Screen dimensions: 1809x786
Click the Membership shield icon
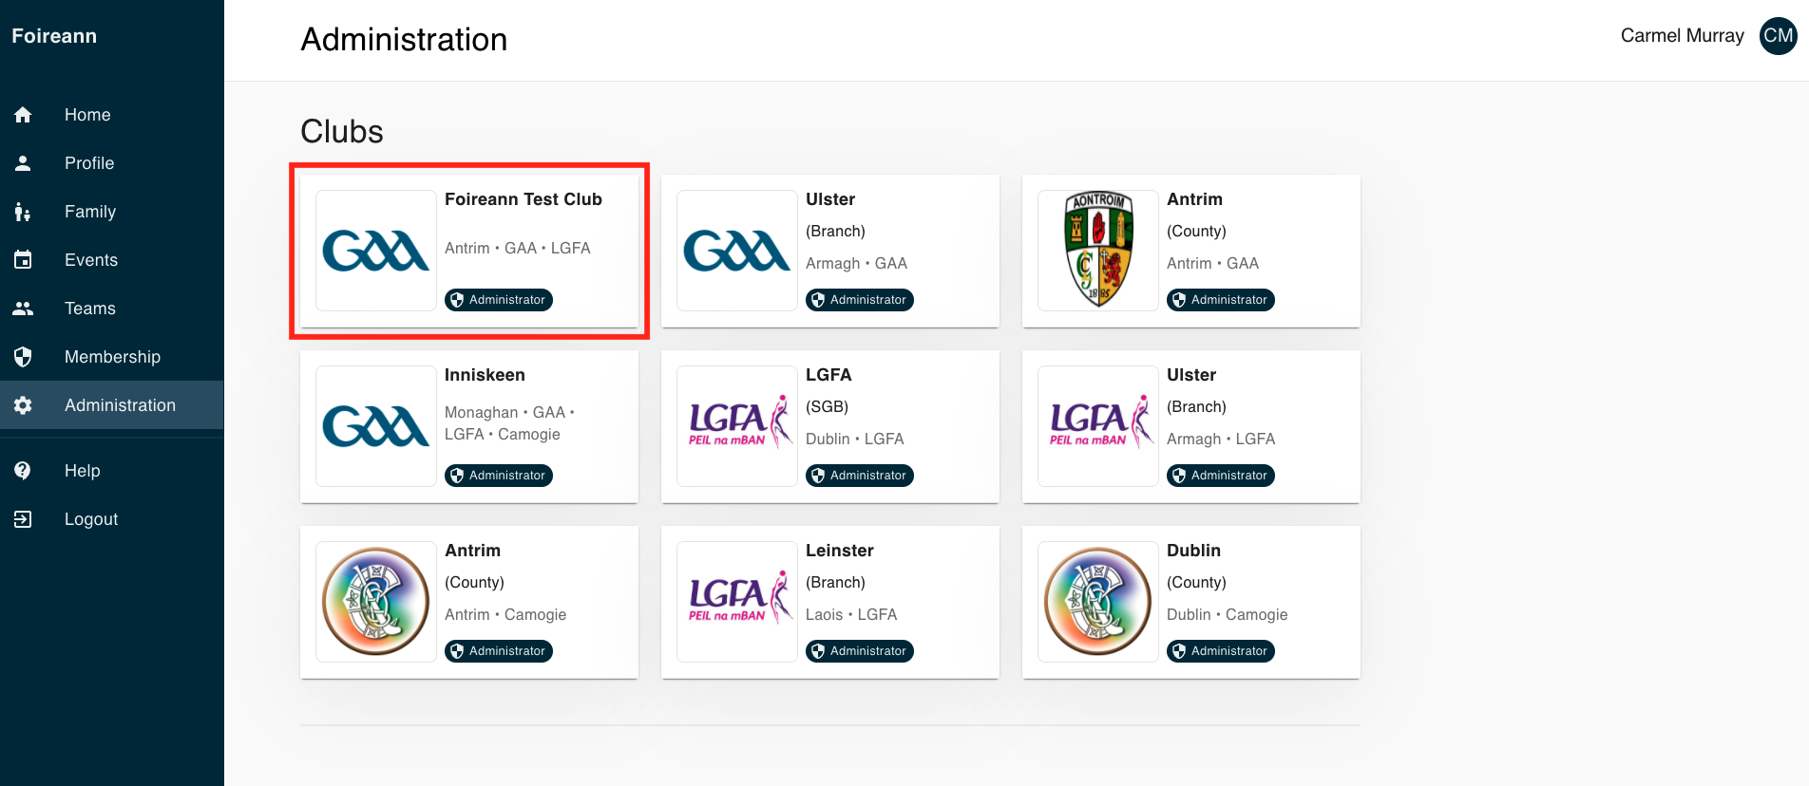pos(23,357)
